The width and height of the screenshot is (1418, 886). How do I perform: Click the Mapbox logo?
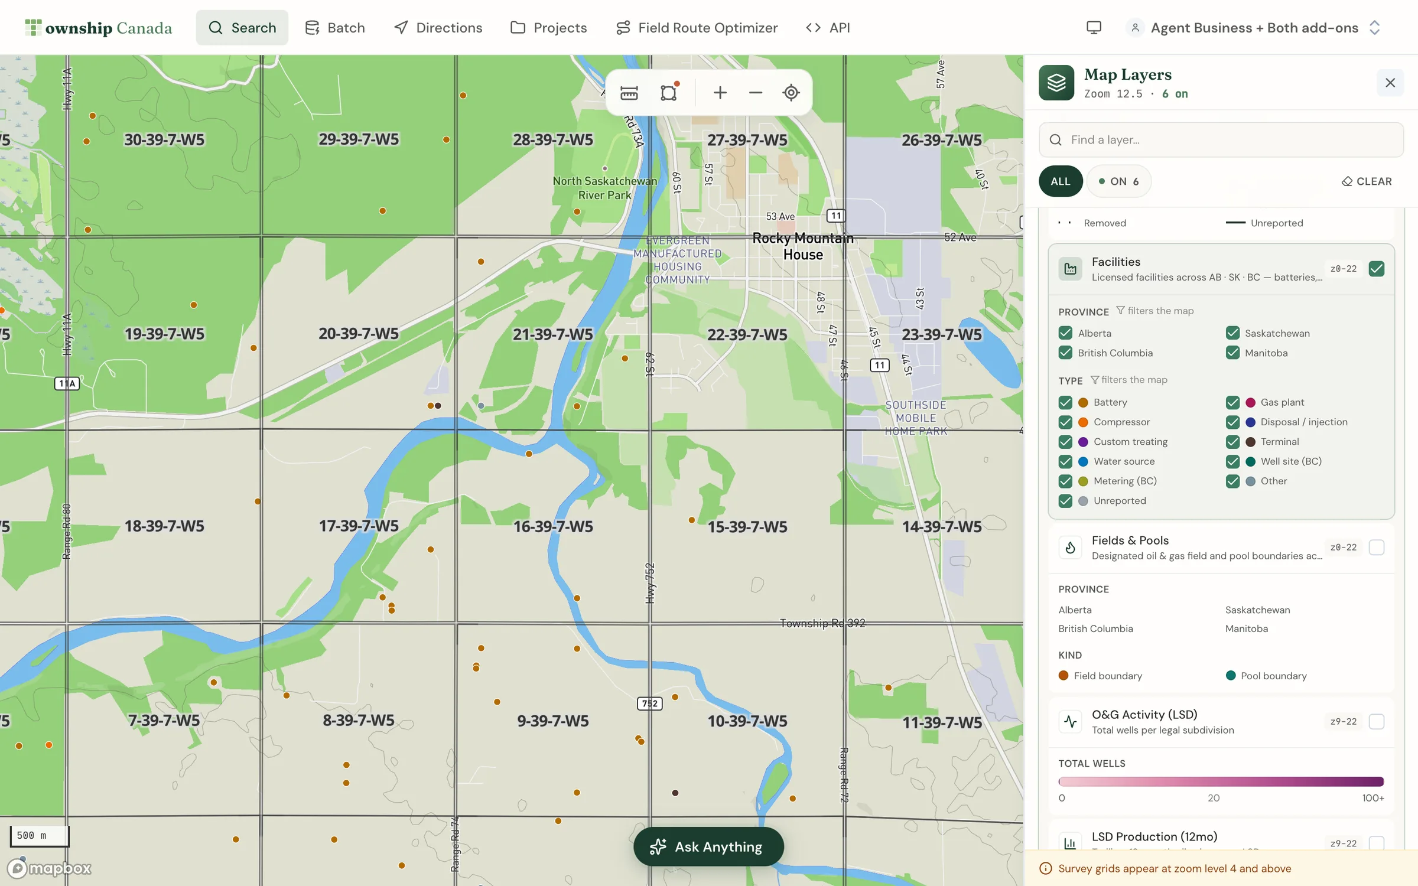(x=49, y=868)
